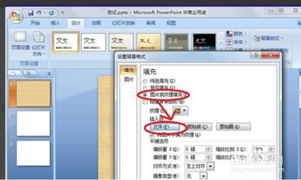Apply the gray-green theme thumbnail

click(177, 42)
